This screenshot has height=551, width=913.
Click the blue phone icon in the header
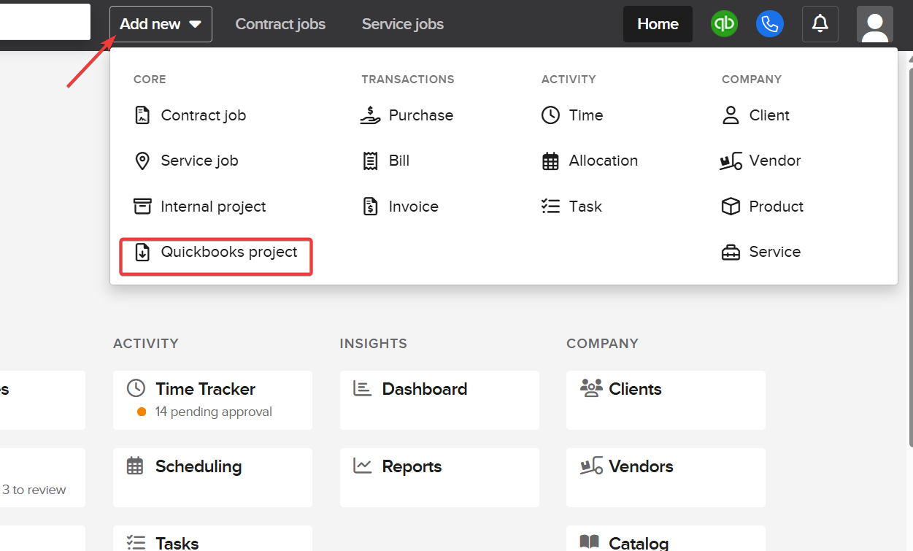point(770,24)
